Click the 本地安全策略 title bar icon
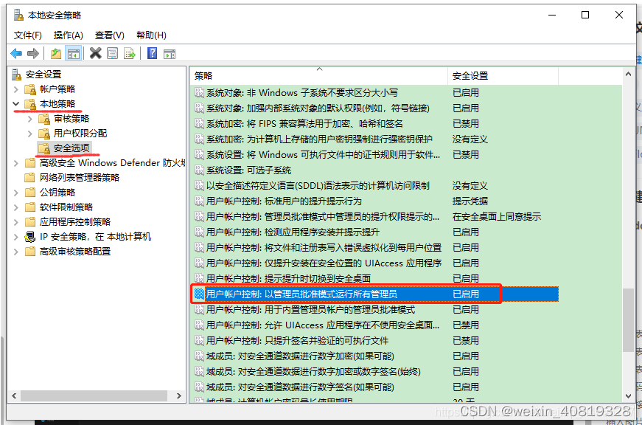Viewport: 642px width, 425px height. click(x=18, y=15)
